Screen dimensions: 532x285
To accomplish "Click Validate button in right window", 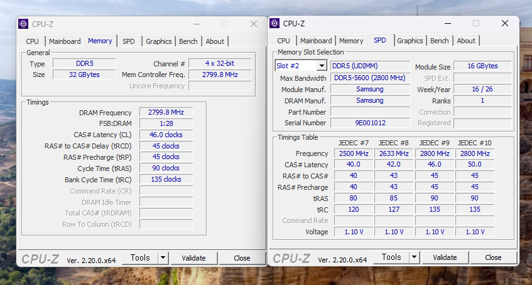I will click(x=445, y=257).
